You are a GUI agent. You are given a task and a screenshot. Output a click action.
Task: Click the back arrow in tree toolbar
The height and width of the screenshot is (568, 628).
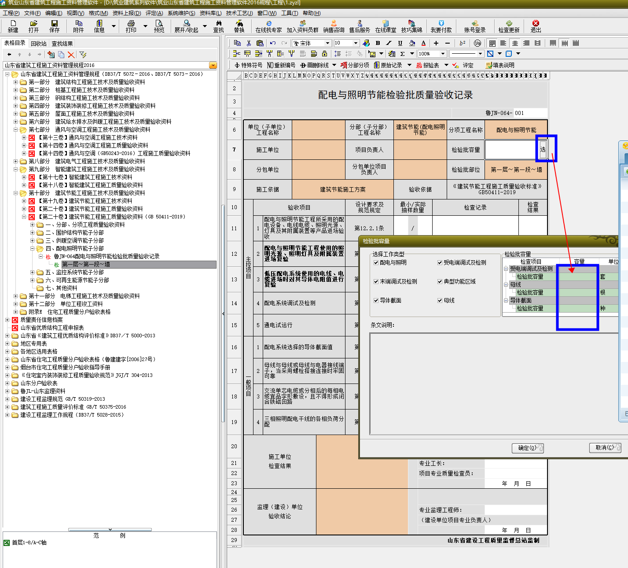9,55
